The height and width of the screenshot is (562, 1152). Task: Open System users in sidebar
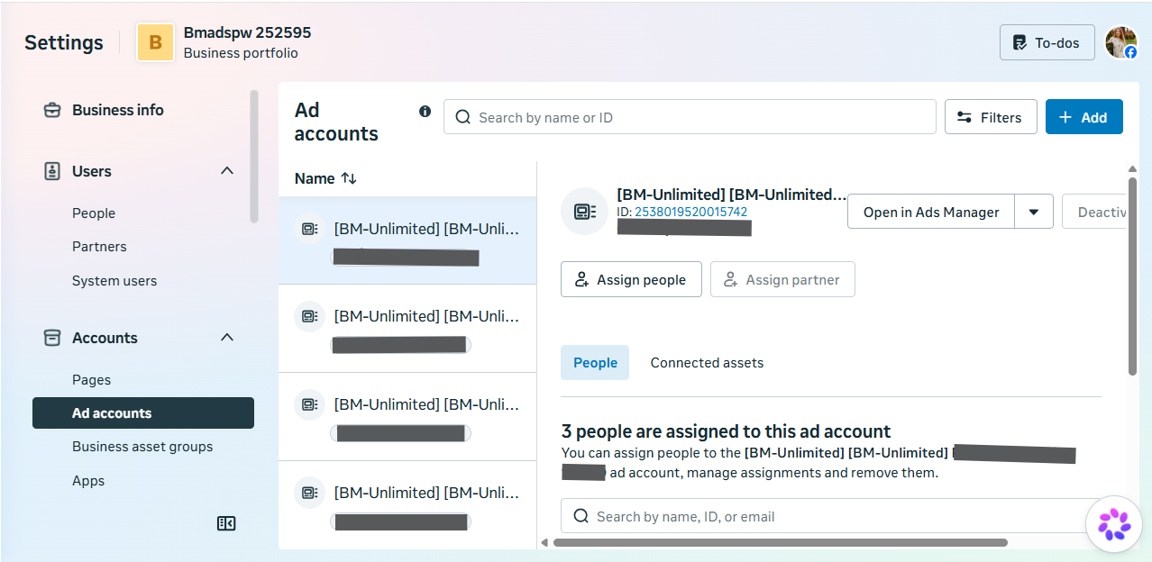114,281
